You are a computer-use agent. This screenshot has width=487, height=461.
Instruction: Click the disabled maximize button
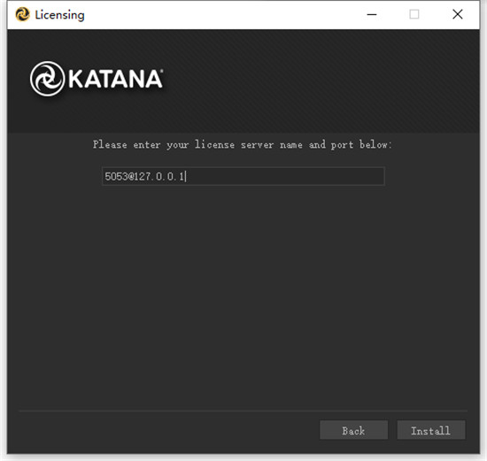click(414, 14)
